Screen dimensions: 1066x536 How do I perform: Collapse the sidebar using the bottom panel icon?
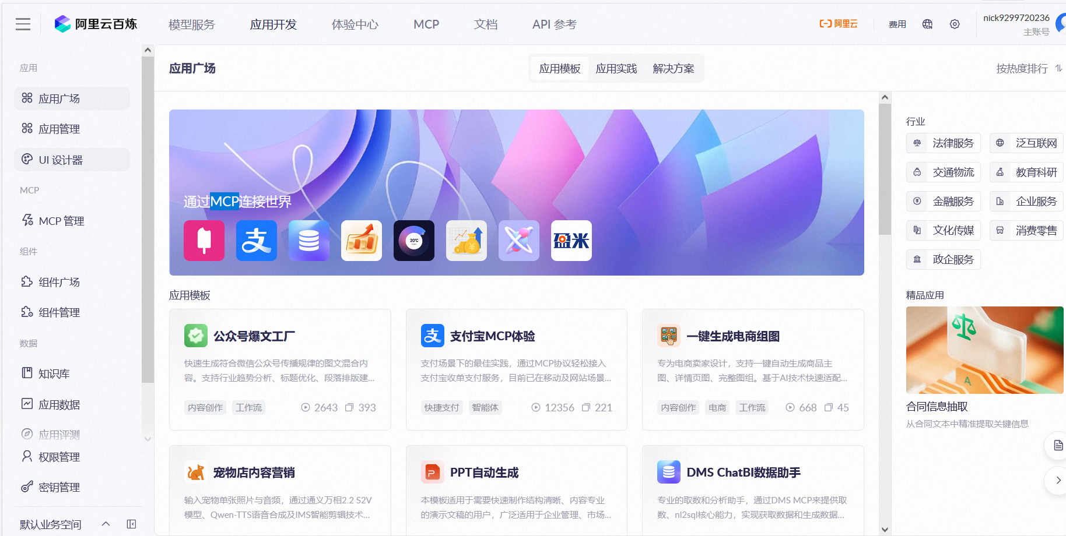(x=132, y=524)
